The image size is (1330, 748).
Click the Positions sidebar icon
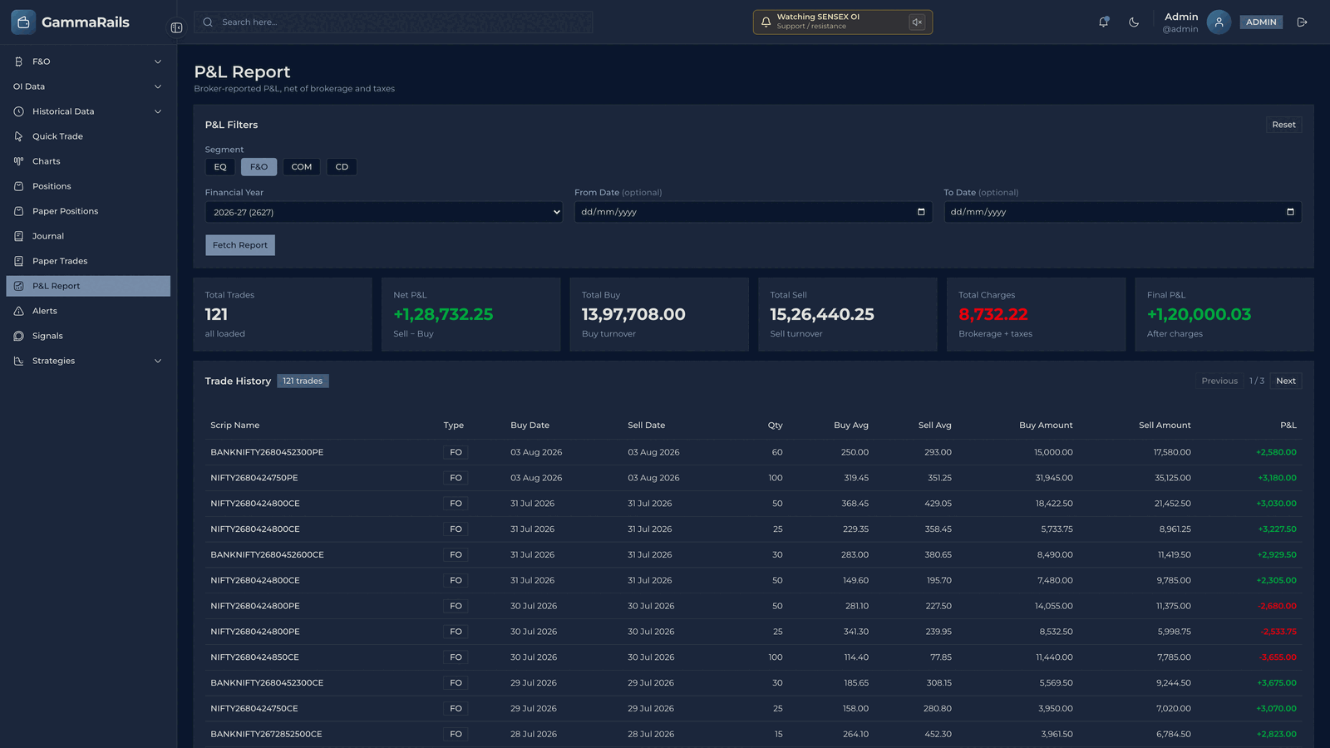coord(18,186)
